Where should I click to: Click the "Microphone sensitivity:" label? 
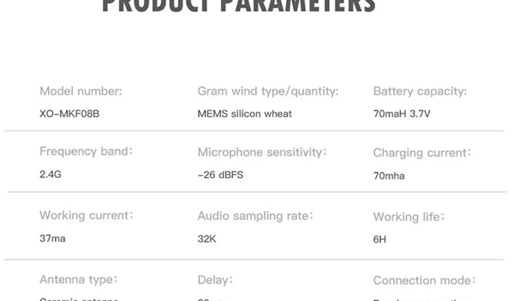tap(262, 152)
